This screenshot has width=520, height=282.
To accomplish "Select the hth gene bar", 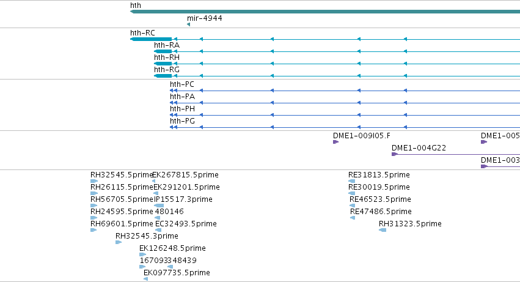I will [x=325, y=12].
